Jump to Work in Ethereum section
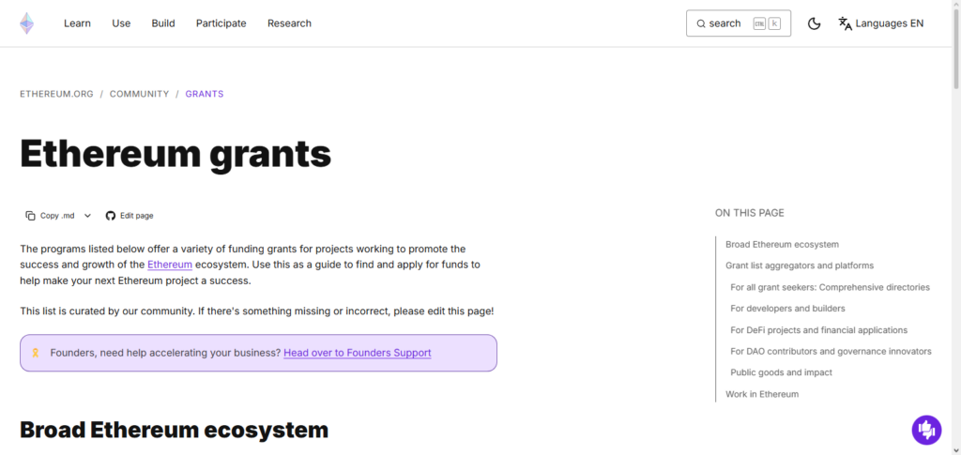The image size is (961, 455). tap(762, 394)
